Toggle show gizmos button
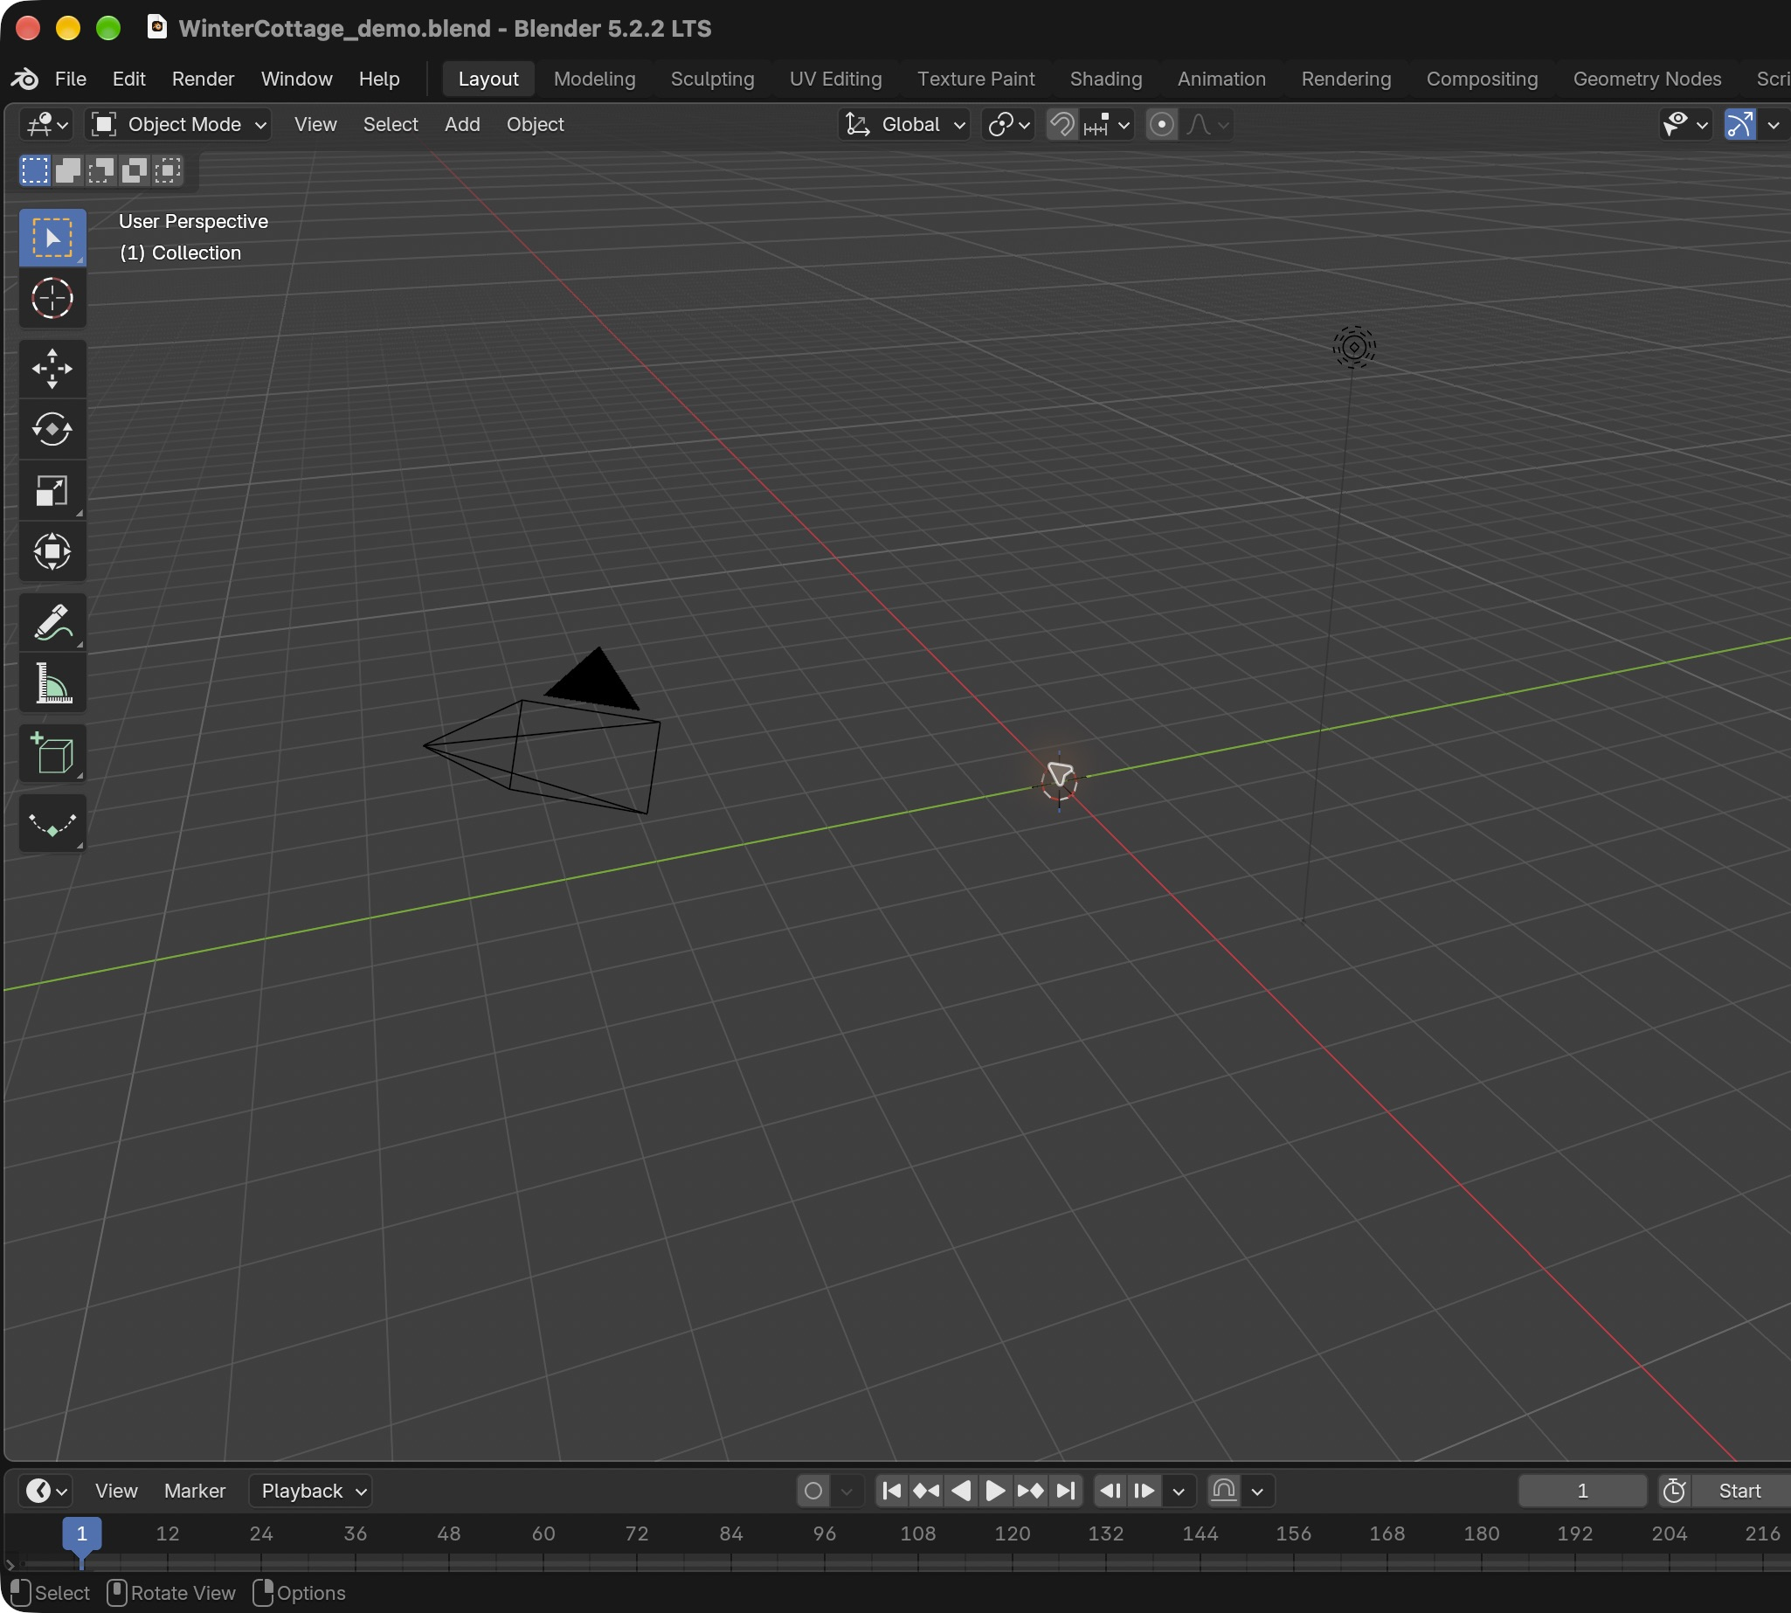The width and height of the screenshot is (1791, 1613). click(x=1740, y=125)
